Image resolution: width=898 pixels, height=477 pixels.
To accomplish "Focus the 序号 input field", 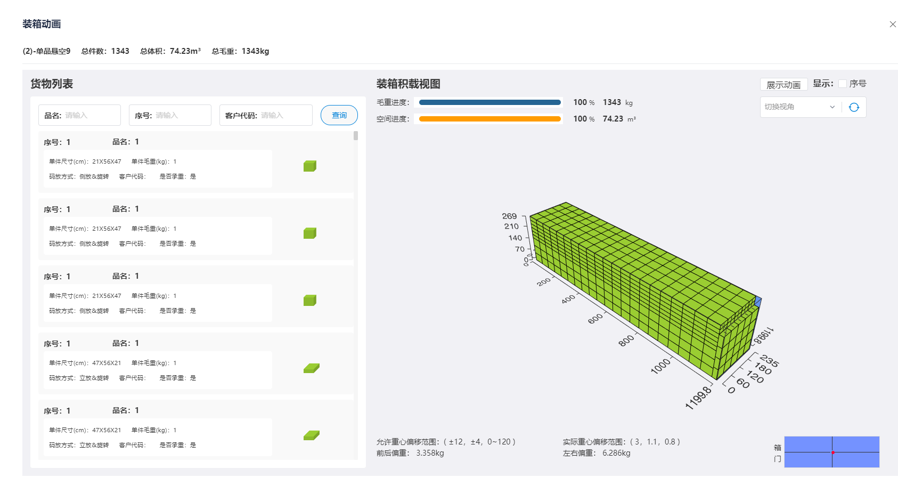I will tap(170, 115).
